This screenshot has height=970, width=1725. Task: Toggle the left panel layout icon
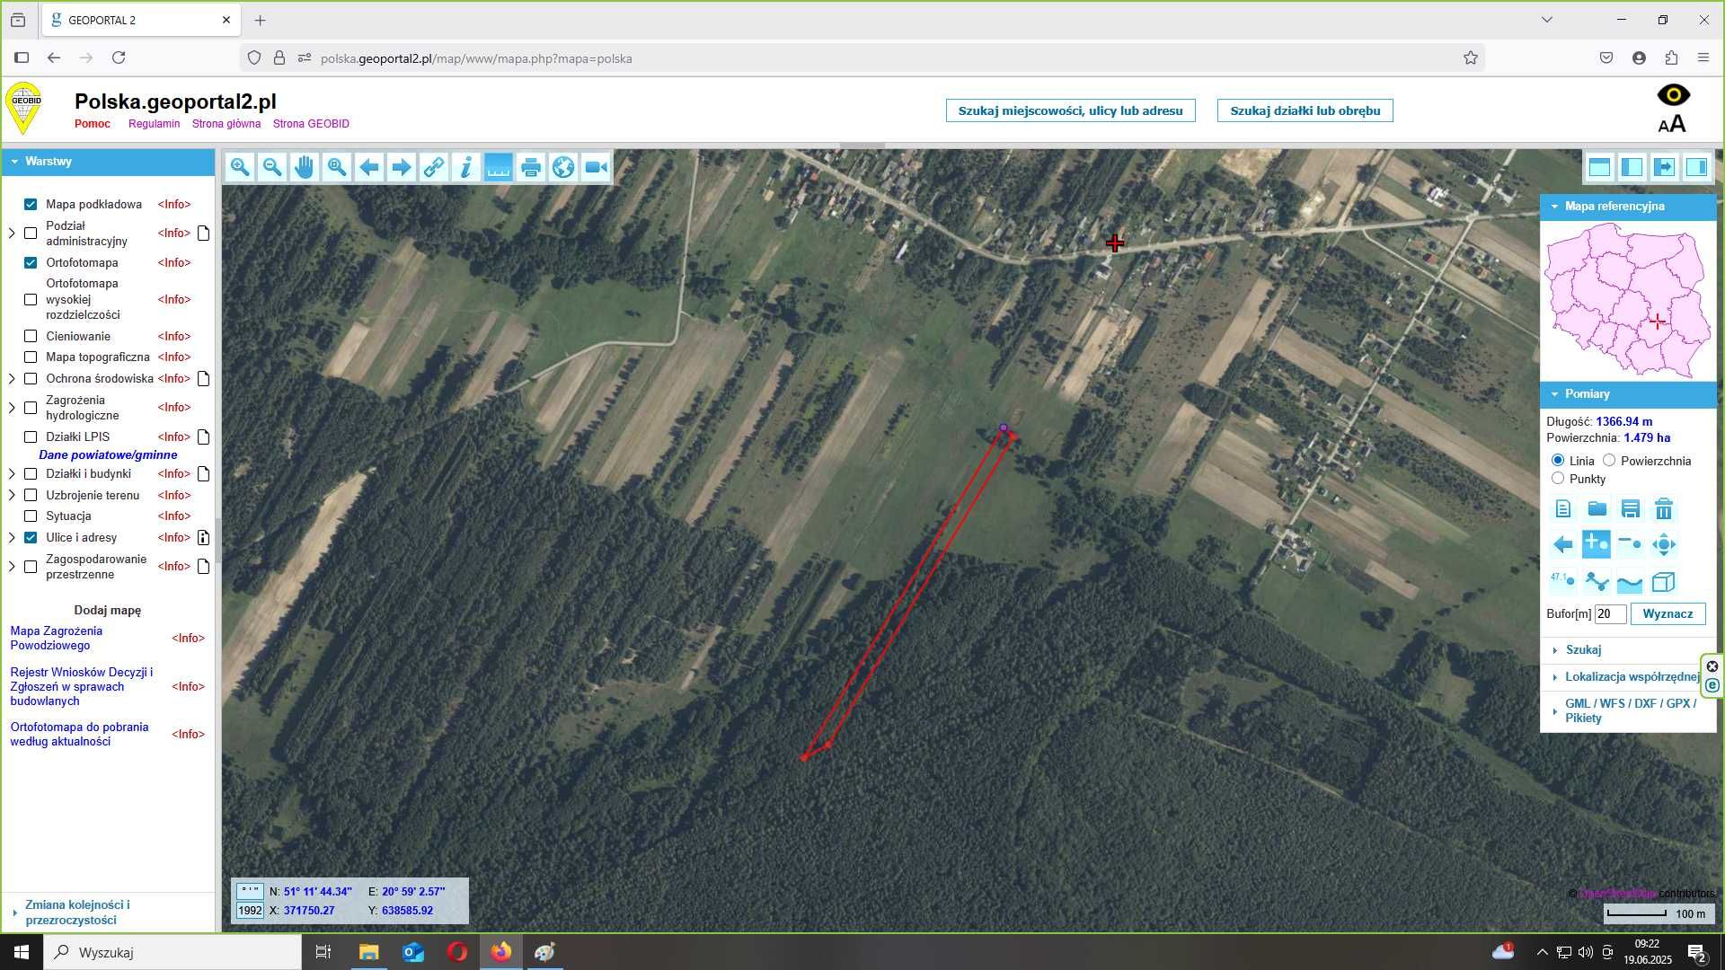1632,167
